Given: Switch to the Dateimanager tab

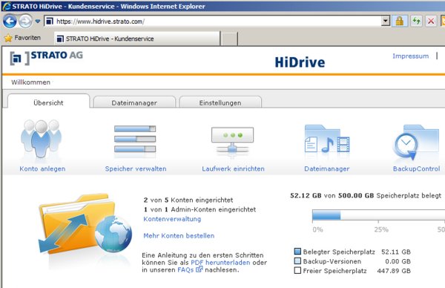Looking at the screenshot, I should pyautogui.click(x=134, y=103).
